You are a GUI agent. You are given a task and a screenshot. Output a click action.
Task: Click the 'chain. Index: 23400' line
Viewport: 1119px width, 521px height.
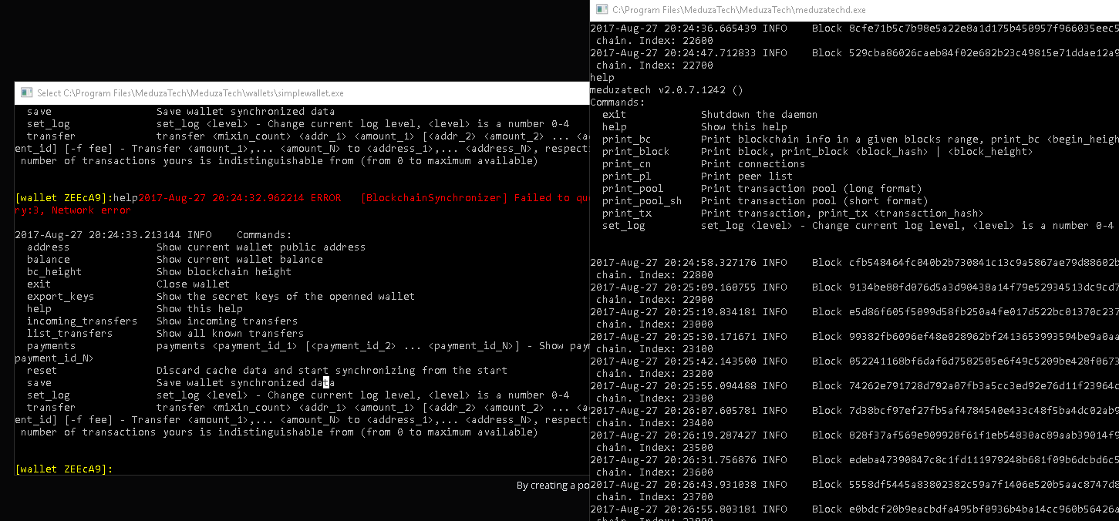coord(655,423)
